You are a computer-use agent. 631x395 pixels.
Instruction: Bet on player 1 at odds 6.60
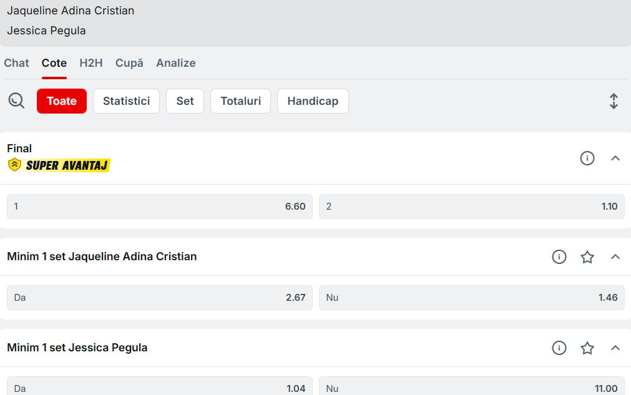click(160, 207)
